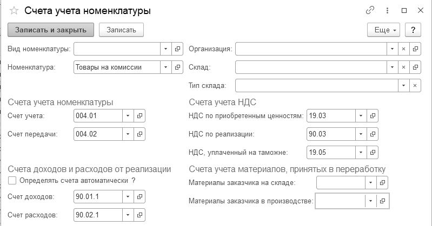Screen dimensions: 432x226
Task: Open Счет расходов 90.02.1 account icon
Action: (x=139, y=215)
